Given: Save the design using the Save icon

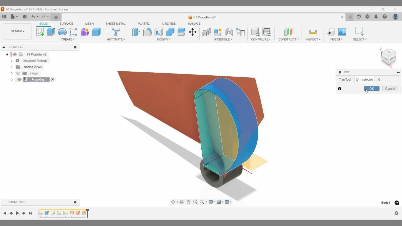Looking at the screenshot, I should pyautogui.click(x=24, y=16).
